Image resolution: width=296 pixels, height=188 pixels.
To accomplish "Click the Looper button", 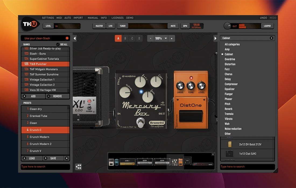I will coord(267,26).
